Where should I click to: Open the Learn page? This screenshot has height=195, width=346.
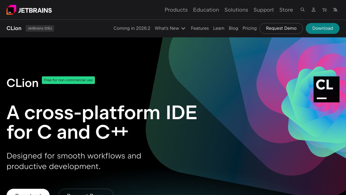click(219, 28)
